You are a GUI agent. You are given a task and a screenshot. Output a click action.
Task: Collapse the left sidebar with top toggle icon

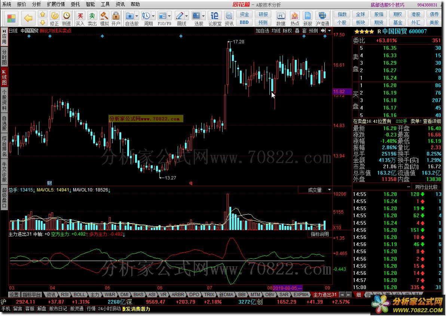coord(4,31)
